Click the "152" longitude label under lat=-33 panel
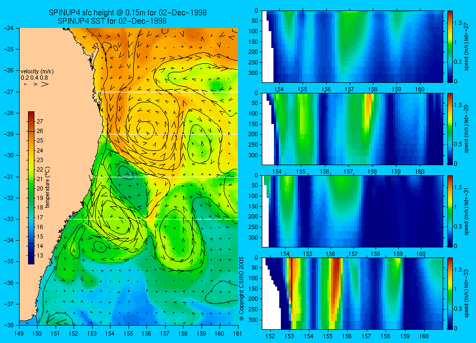The height and width of the screenshot is (343, 476). (270, 336)
